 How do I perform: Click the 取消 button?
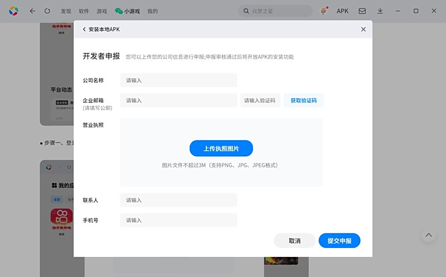295,241
